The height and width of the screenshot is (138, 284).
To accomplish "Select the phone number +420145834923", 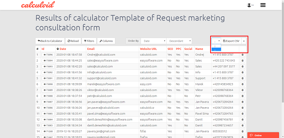I will click(x=223, y=84).
